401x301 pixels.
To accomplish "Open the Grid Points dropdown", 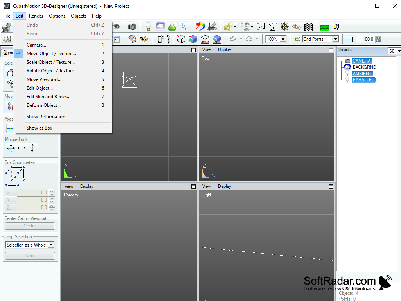I will 335,39.
